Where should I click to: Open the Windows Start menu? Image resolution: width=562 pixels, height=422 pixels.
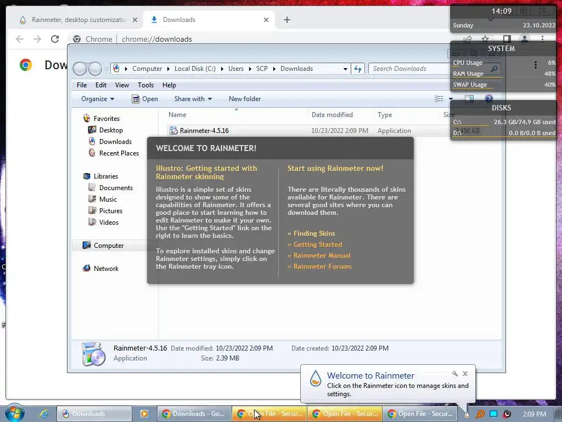click(14, 413)
